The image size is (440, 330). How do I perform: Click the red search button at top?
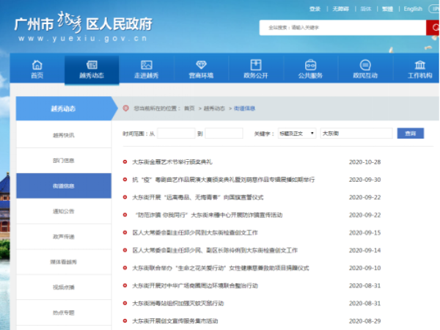tap(433, 27)
